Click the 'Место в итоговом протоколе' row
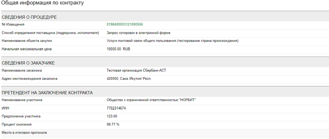The image size is (329, 139). [24, 133]
